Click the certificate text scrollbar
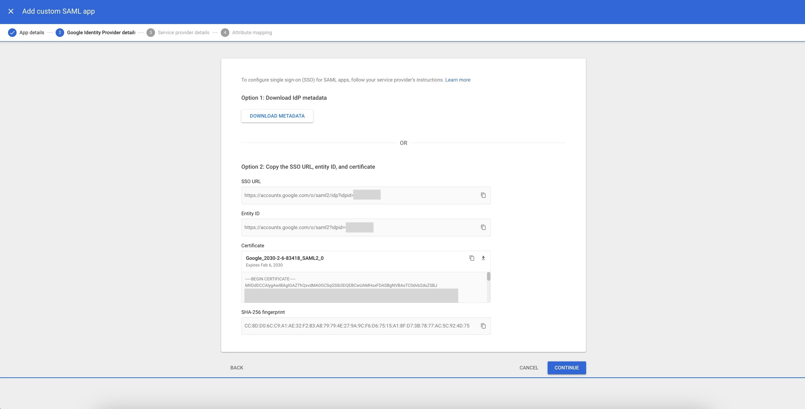Viewport: 805px width, 409px height. [x=489, y=277]
